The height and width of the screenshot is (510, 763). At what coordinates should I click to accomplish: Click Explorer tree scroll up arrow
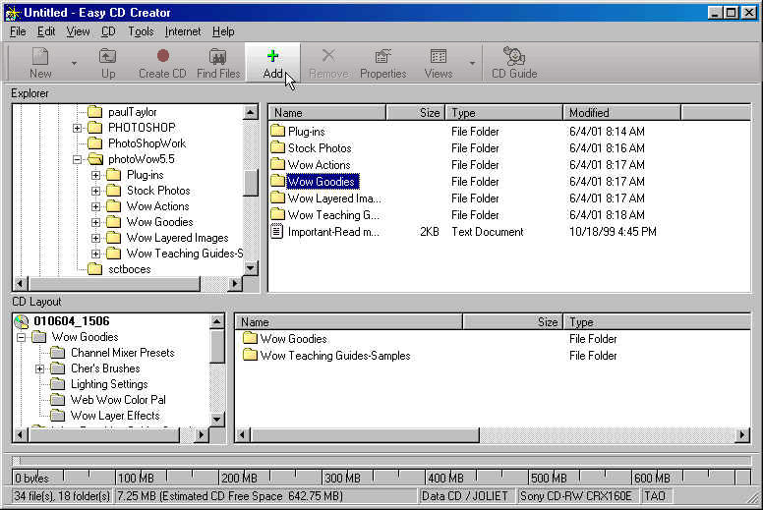(x=250, y=112)
